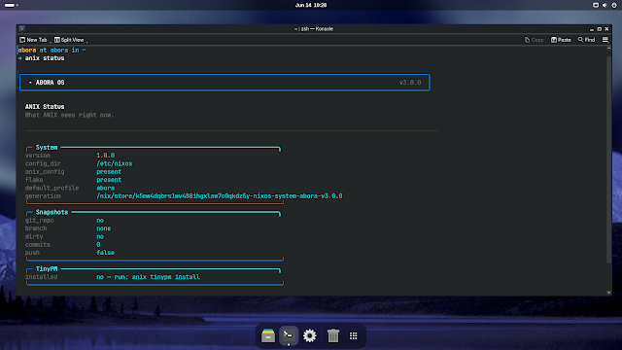The width and height of the screenshot is (622, 350).
Task: Select the terminal icon in the dock
Action: tap(289, 335)
